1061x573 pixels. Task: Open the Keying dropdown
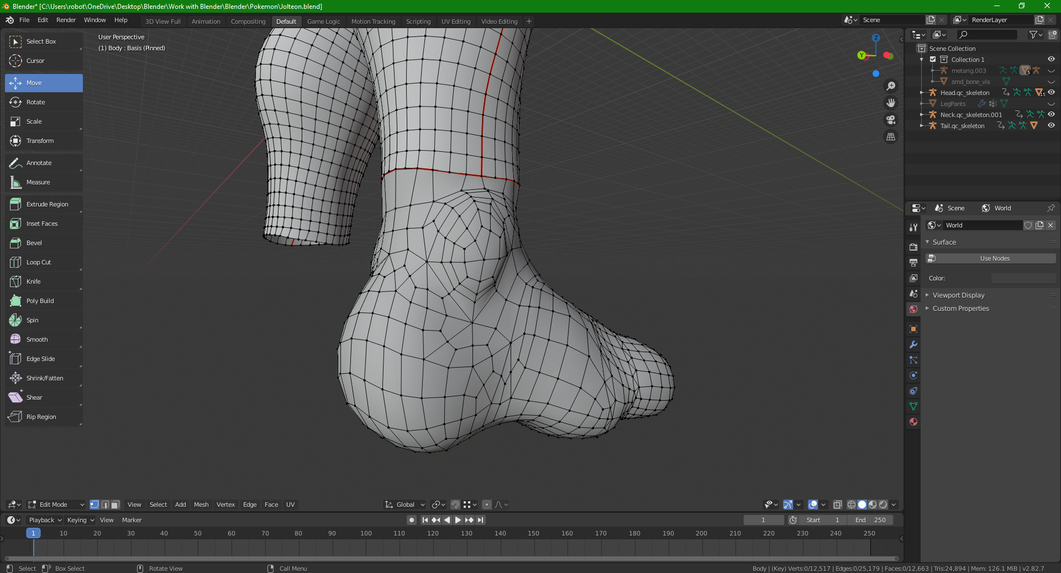[81, 520]
